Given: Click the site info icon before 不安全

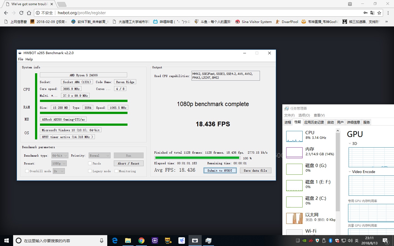Looking at the screenshot, I should (x=38, y=13).
